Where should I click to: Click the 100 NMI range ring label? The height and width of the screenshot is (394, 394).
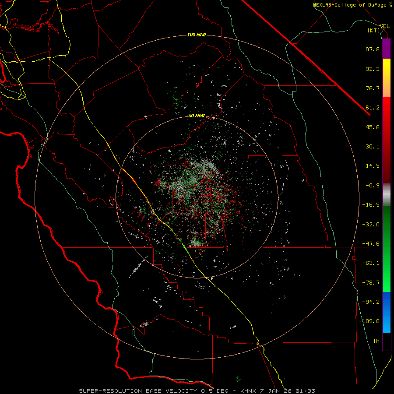[x=197, y=35]
